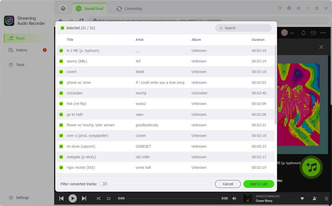The height and width of the screenshot is (206, 332).
Task: Toggle repeat playback
Action: pos(109,198)
